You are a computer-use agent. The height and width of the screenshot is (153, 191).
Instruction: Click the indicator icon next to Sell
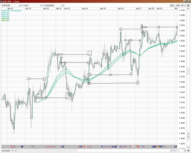182,6
